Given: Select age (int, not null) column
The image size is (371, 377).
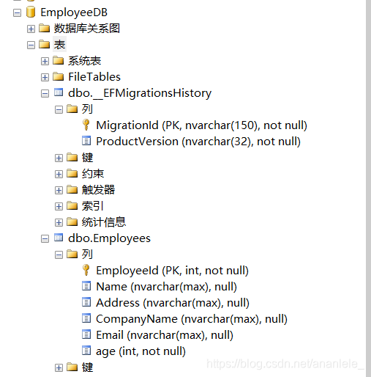Looking at the screenshot, I should 140,351.
